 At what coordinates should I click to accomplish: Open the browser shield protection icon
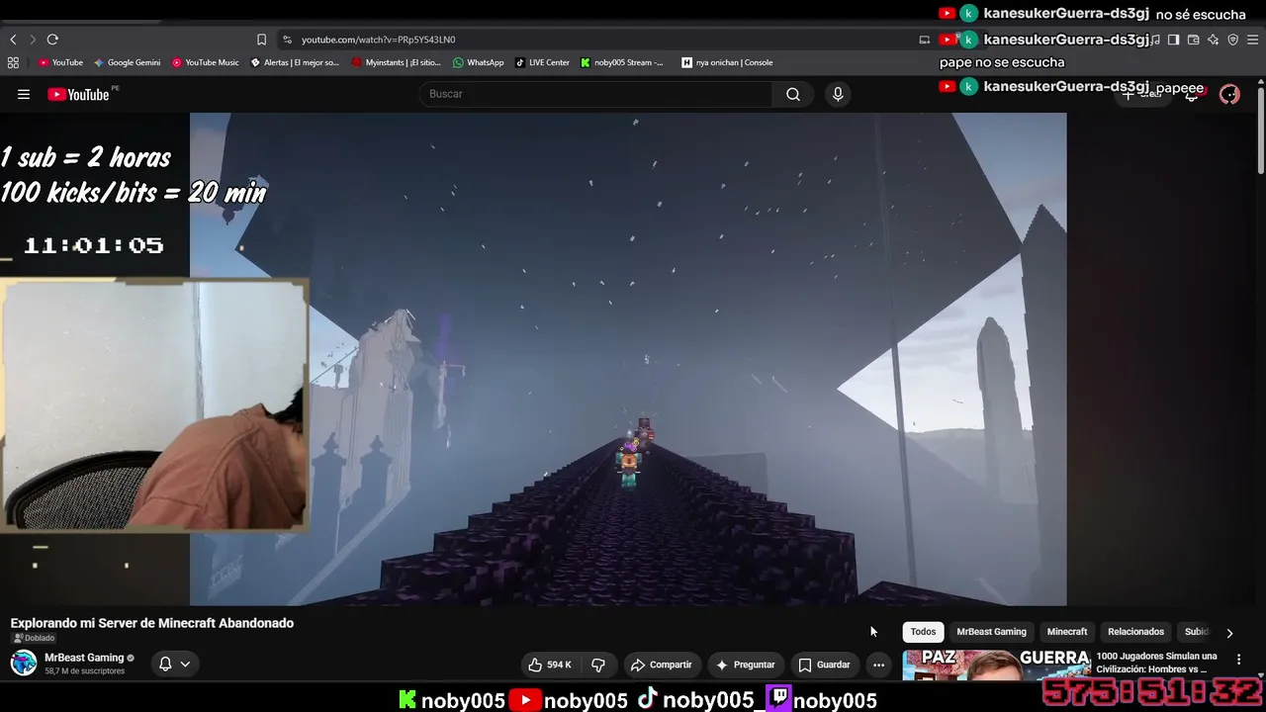(x=1232, y=40)
